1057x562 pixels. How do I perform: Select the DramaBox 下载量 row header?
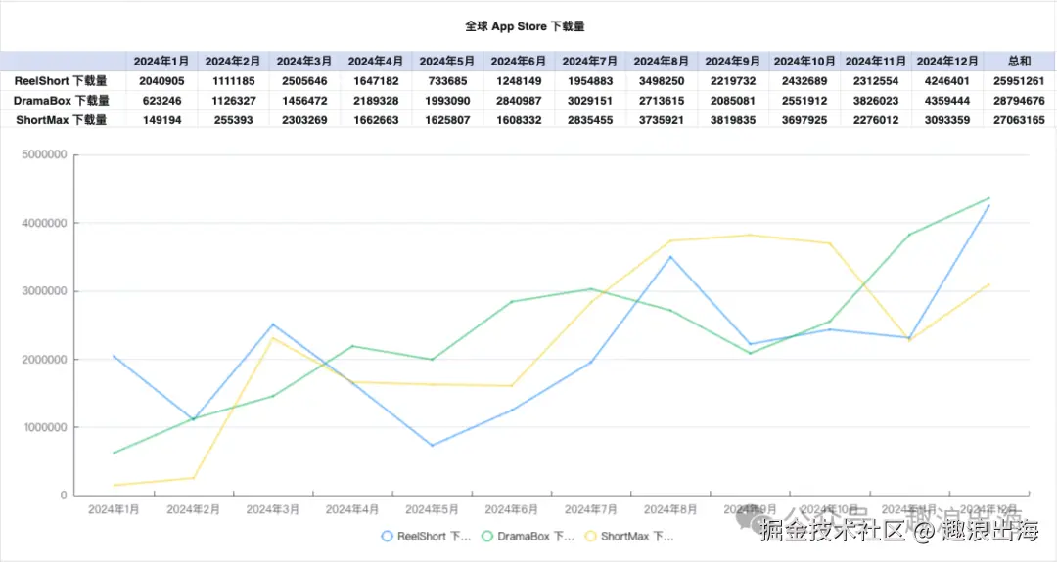(x=62, y=101)
